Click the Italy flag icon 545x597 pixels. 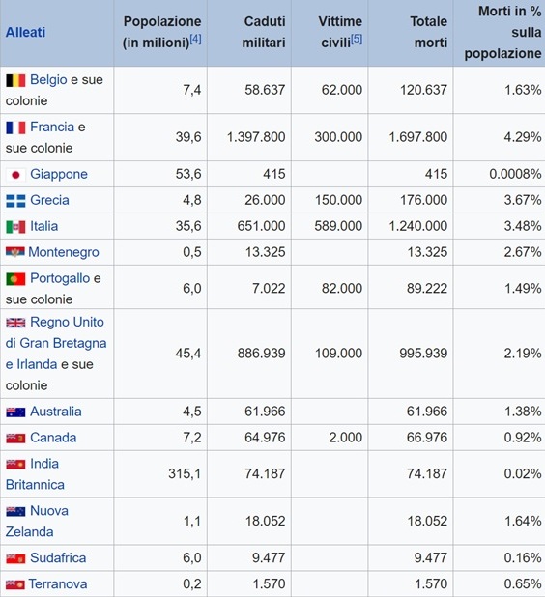click(x=15, y=227)
